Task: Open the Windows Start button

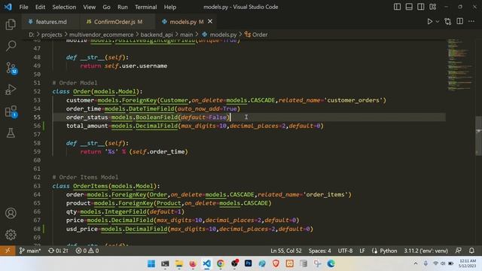Action: (151, 263)
